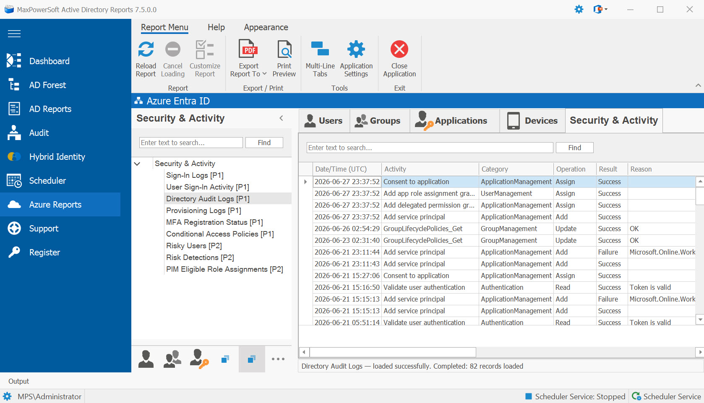Click the groups icon in bottom nav strip
This screenshot has width=704, height=403.
pos(172,359)
